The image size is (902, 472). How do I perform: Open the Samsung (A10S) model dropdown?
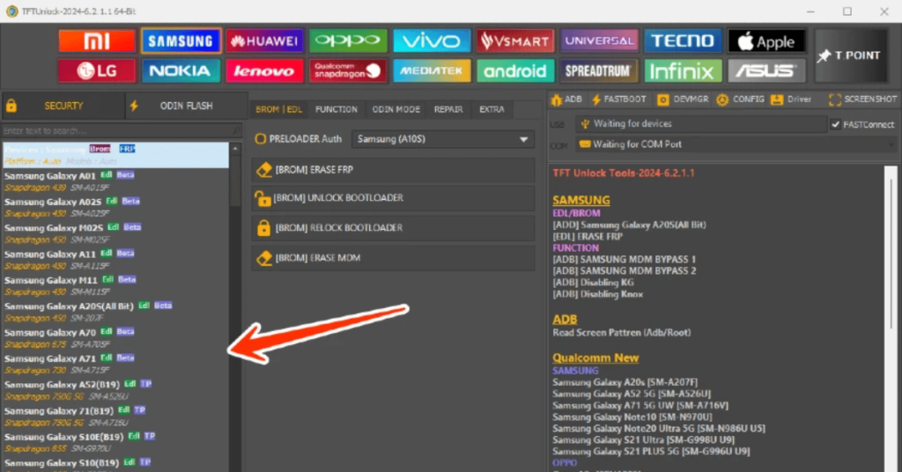pyautogui.click(x=443, y=139)
